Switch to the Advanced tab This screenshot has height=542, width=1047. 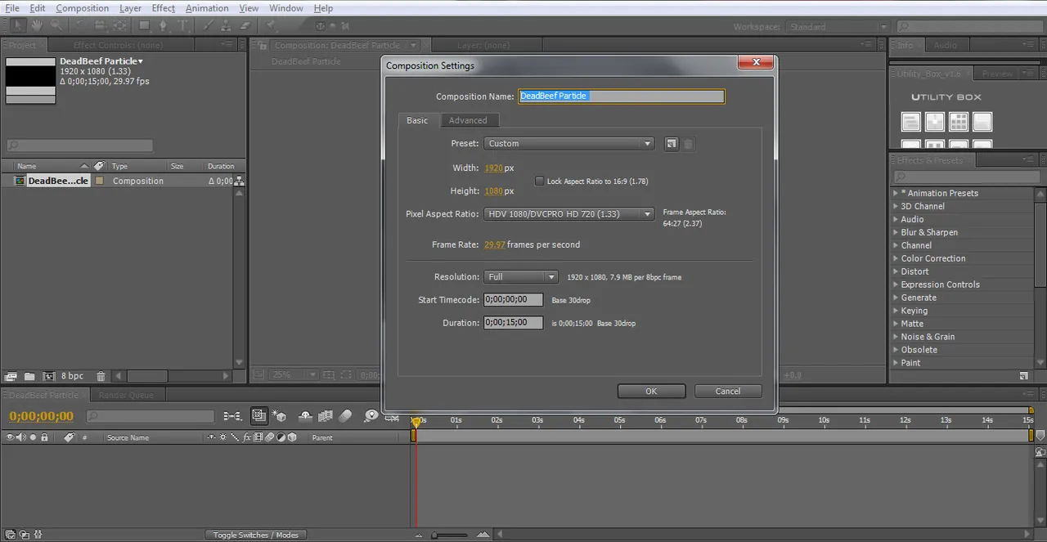[468, 120]
